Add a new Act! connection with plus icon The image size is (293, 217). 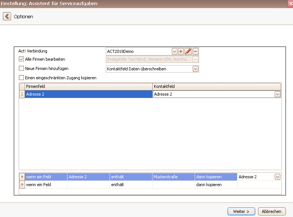181,51
